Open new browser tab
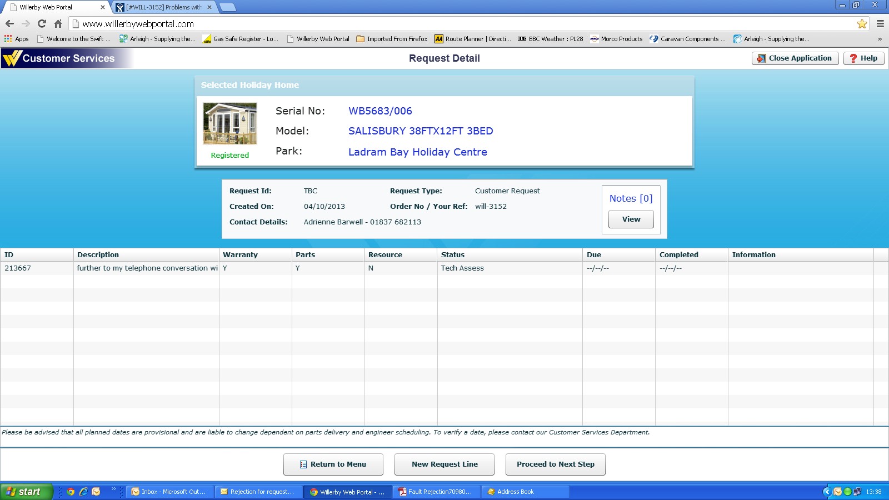889x500 pixels. tap(228, 7)
